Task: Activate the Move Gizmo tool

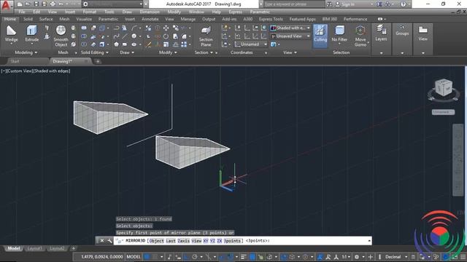Action: point(360,36)
